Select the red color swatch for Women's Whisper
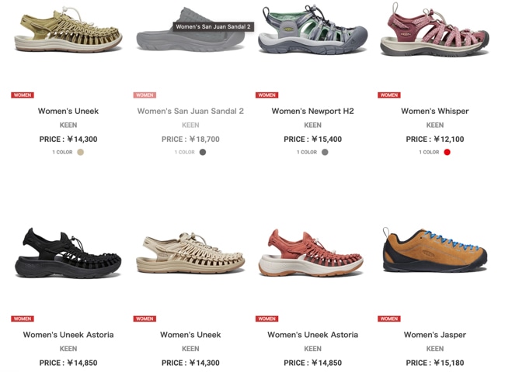505x372 pixels. [447, 152]
